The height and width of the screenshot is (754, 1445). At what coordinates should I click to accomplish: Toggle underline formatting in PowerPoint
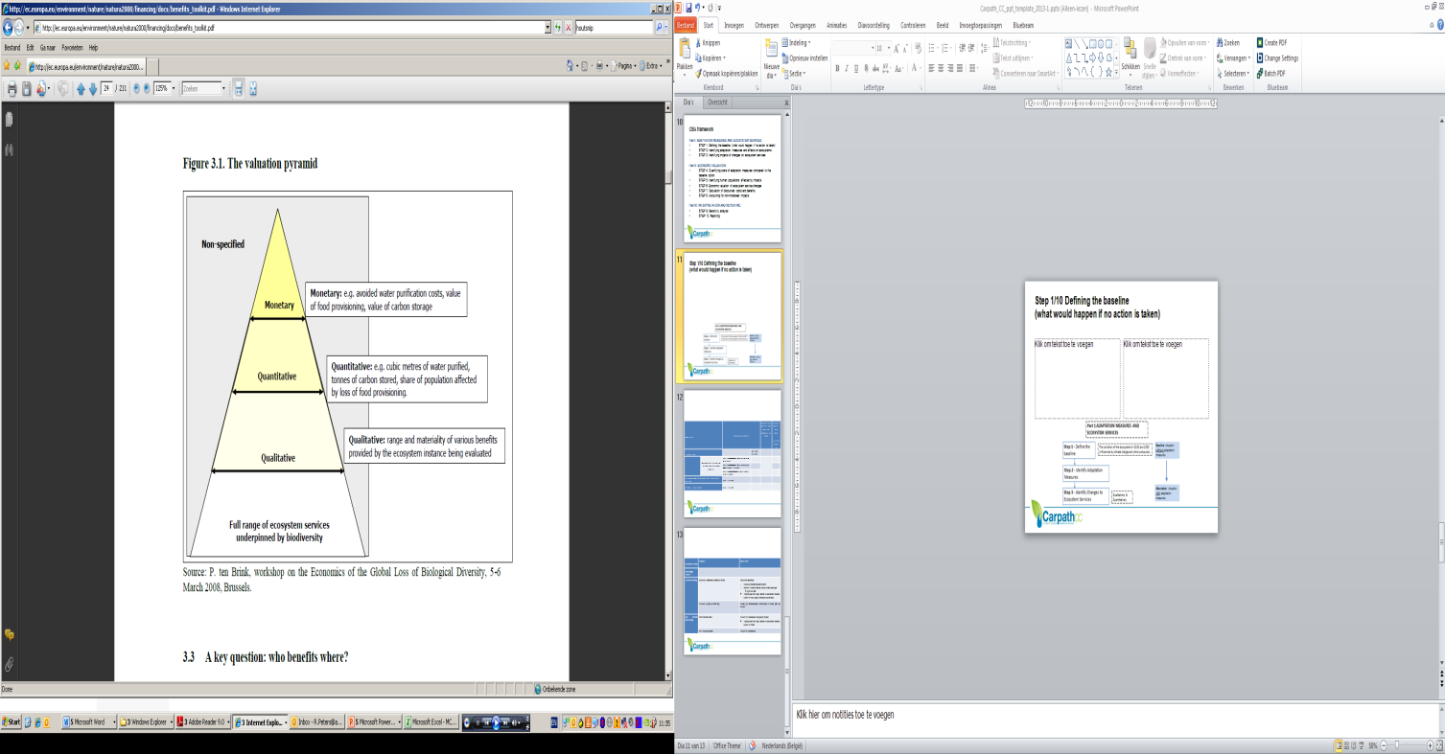[x=858, y=68]
